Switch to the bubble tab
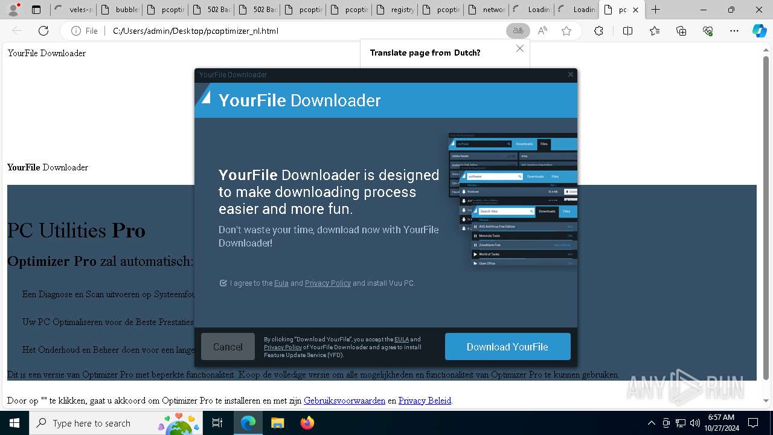Screen dimensions: 773x435 (x=119, y=10)
